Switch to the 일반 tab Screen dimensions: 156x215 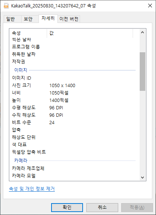(12, 19)
